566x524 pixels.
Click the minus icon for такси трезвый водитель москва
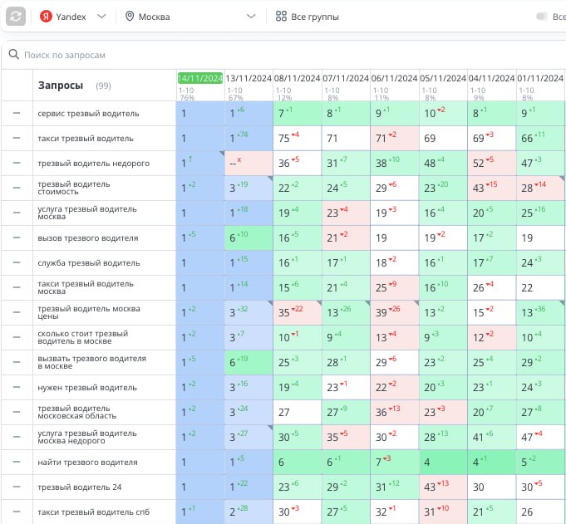pyautogui.click(x=17, y=287)
